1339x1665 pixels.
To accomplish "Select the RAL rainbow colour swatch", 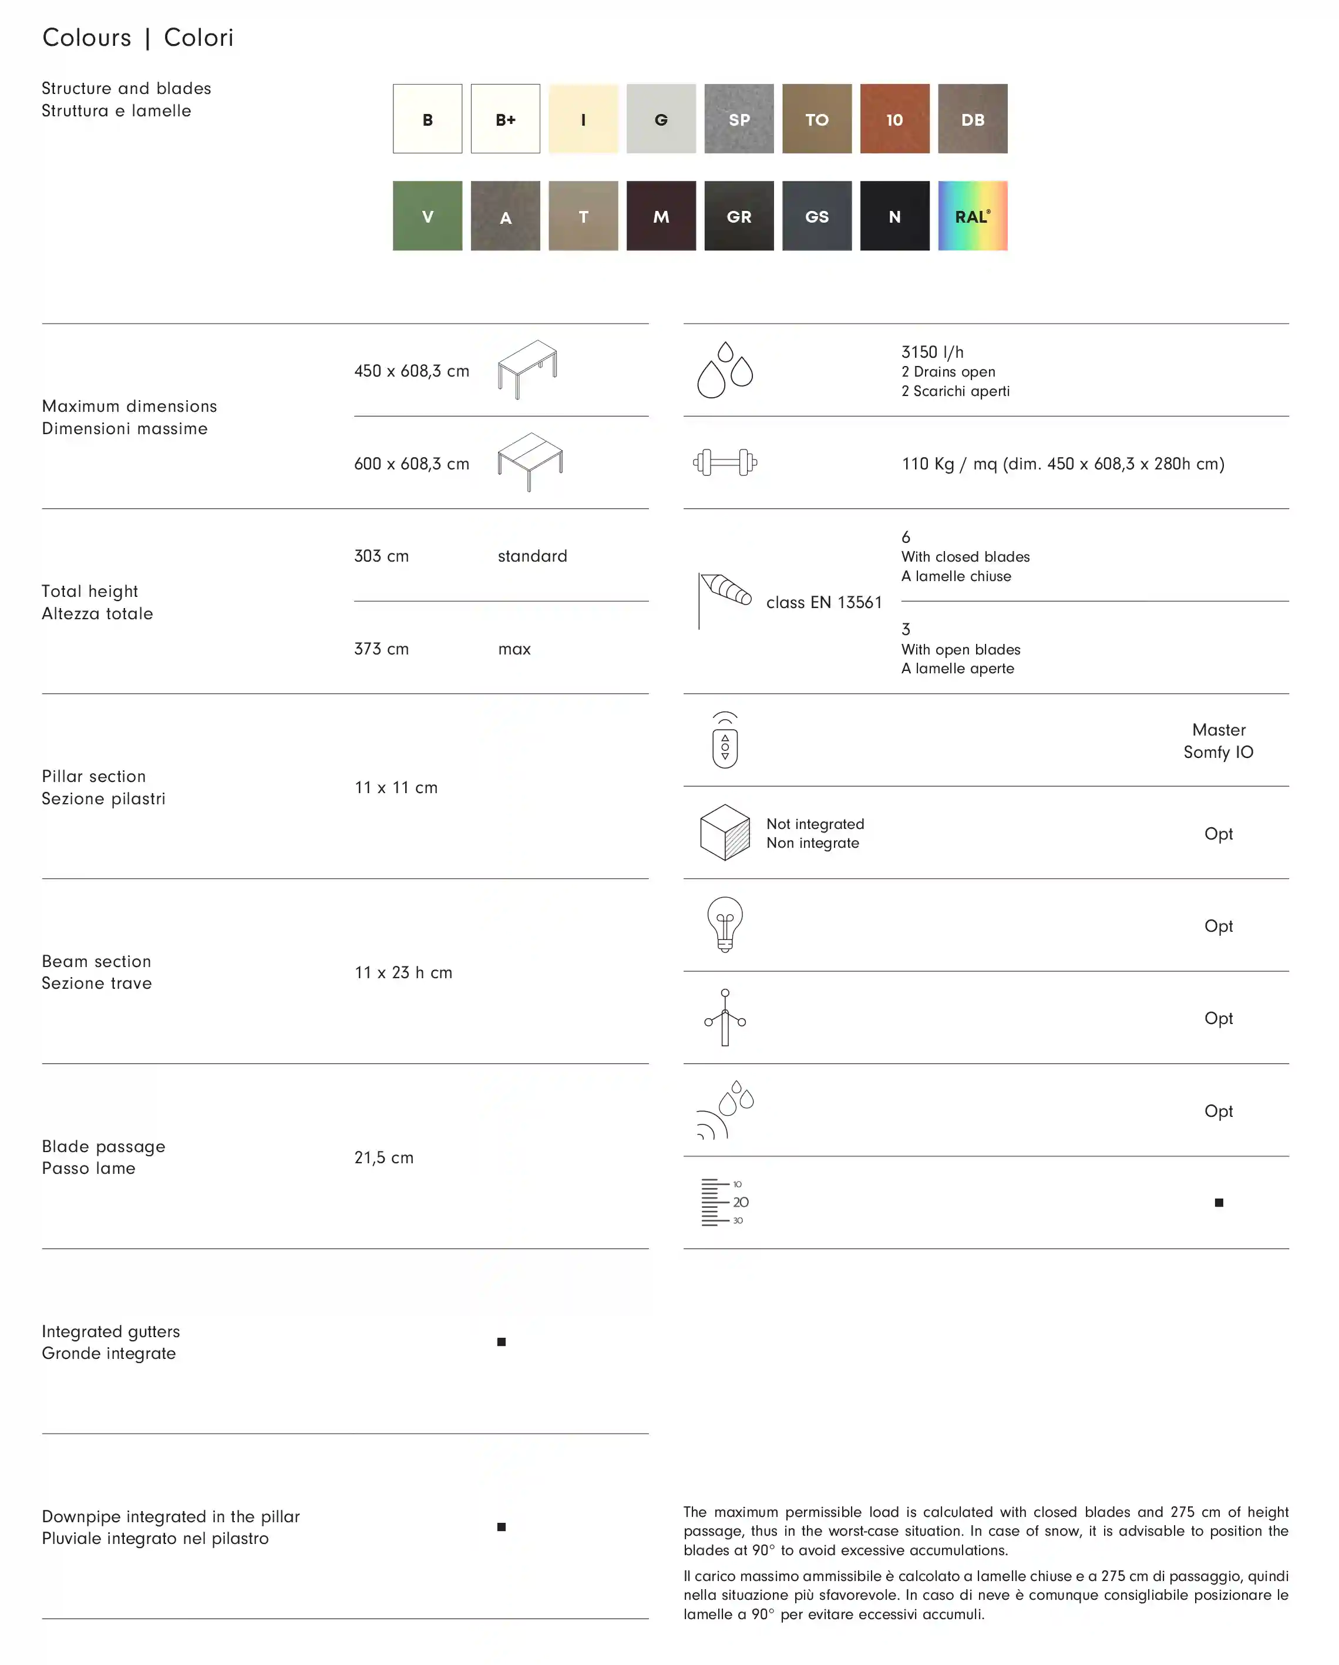I will click(973, 216).
